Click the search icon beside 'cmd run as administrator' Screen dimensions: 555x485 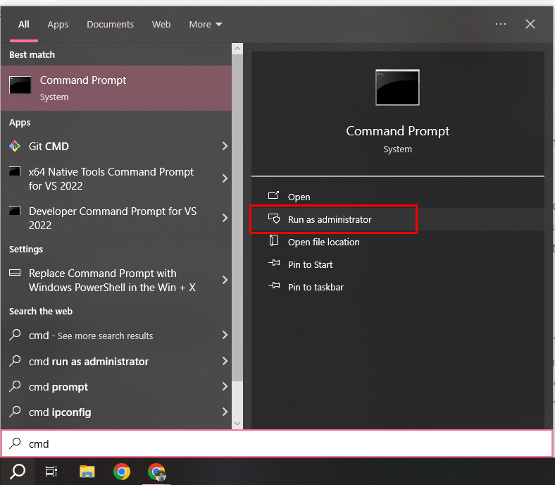pyautogui.click(x=15, y=361)
